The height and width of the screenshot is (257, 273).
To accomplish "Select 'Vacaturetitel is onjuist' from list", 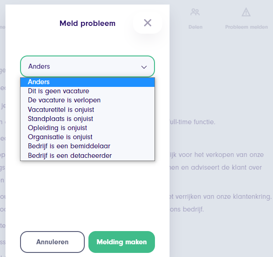I will coord(88,110).
